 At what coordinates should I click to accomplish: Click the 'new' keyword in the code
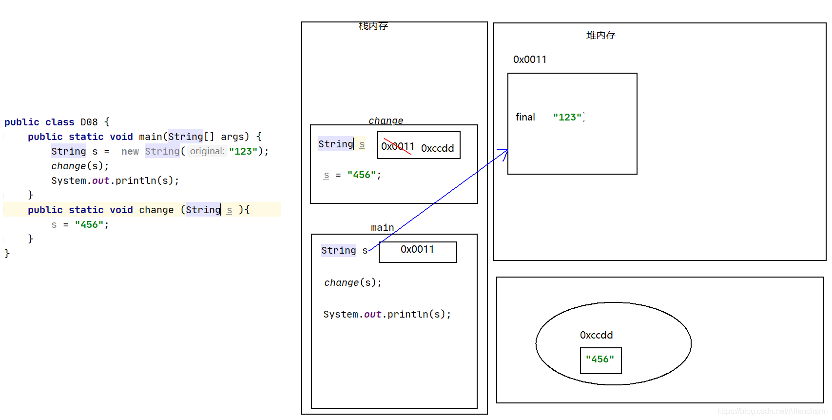[130, 151]
